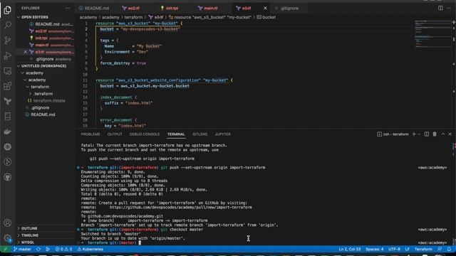Click the Kubernetes status bar item
The image size is (456, 256).
(x=90, y=249)
